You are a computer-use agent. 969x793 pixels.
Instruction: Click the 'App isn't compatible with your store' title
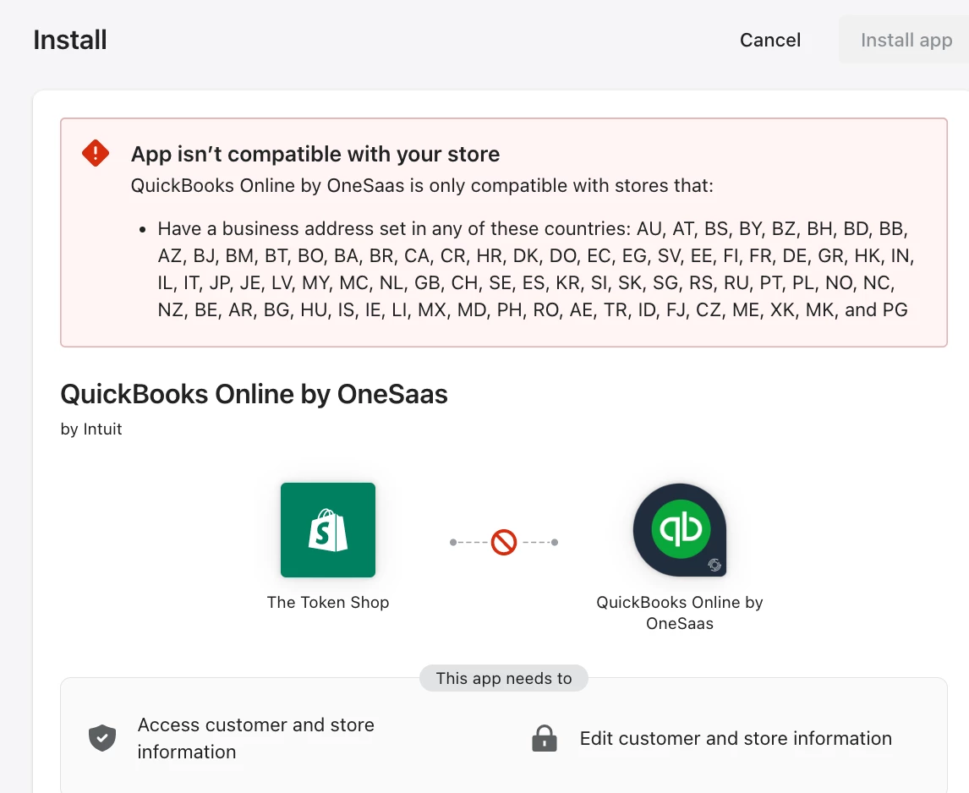pyautogui.click(x=315, y=154)
